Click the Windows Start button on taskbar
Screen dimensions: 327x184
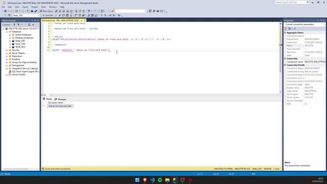click(x=137, y=180)
